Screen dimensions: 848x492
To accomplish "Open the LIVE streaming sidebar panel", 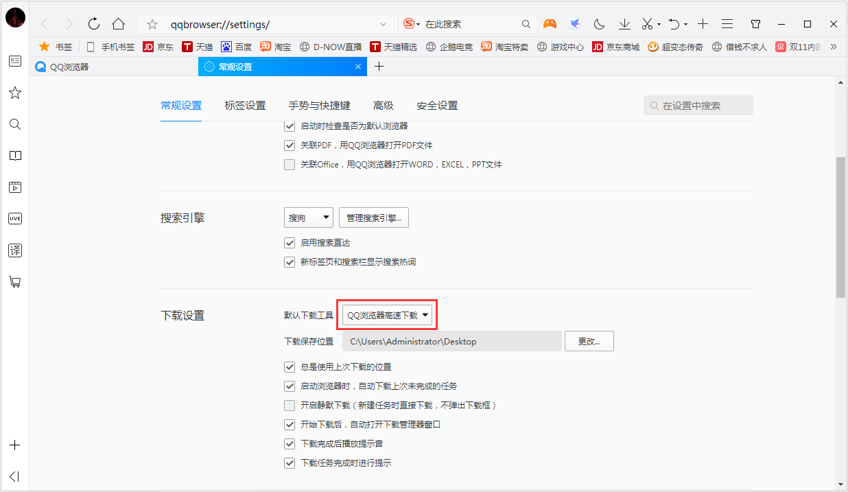I will click(x=14, y=219).
